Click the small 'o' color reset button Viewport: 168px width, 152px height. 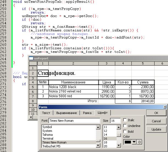140,142
